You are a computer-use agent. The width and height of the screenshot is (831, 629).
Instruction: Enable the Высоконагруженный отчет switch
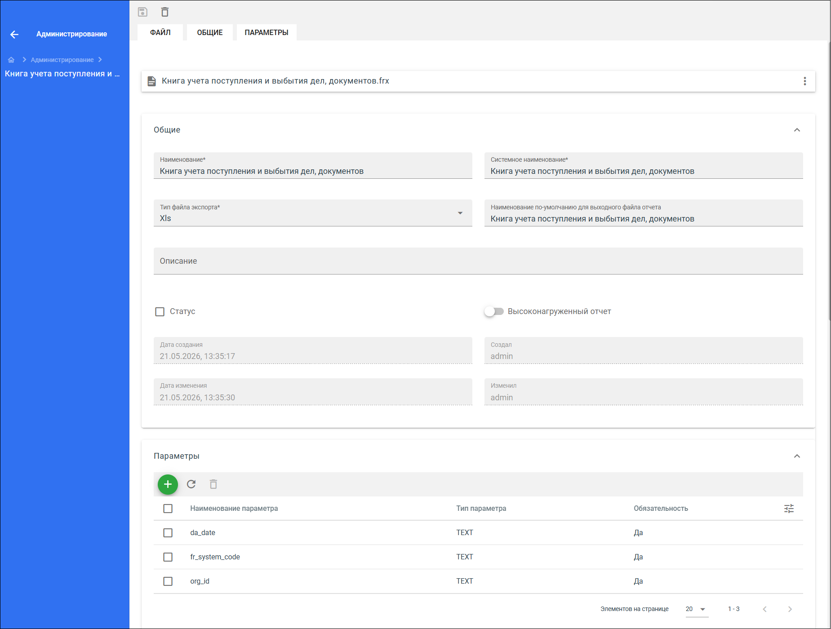click(494, 311)
